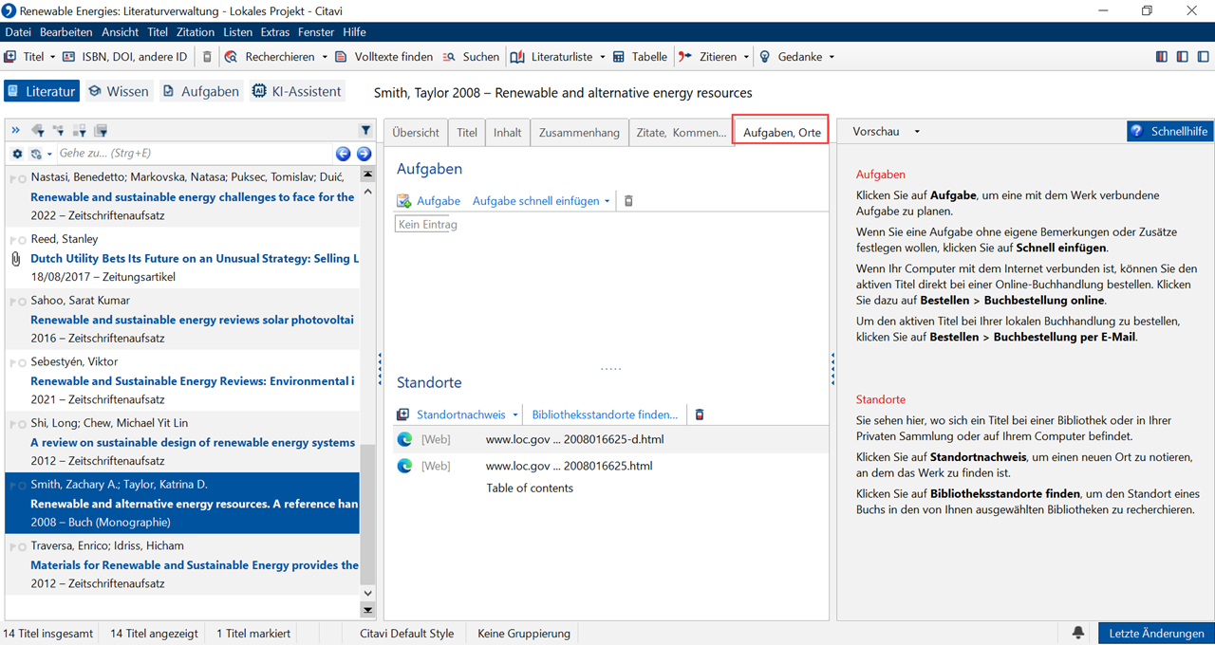This screenshot has width=1215, height=645.
Task: Open the Zitation menu
Action: [x=196, y=32]
